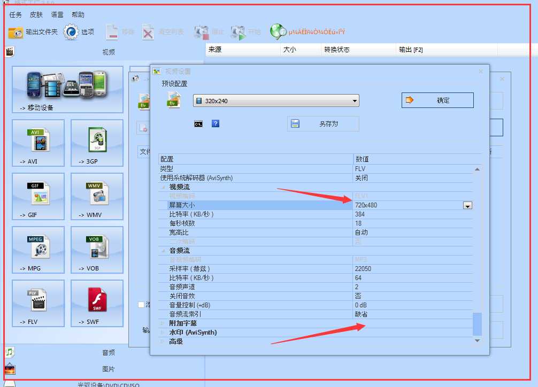This screenshot has height=387, width=538.
Task: Close the 视频设置 dialog
Action: pos(481,72)
